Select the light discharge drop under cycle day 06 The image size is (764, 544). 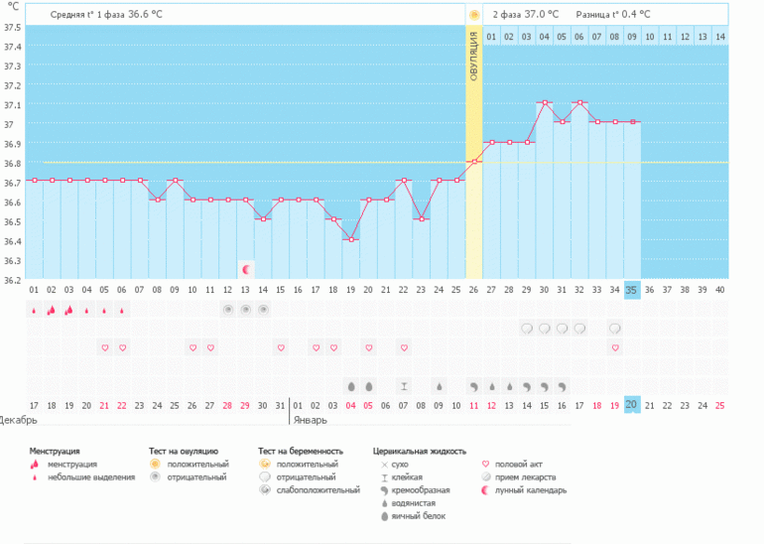point(122,311)
